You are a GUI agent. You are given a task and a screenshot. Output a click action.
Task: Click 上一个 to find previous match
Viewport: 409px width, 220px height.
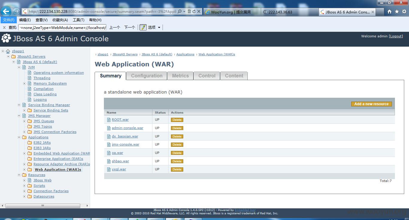[115, 27]
